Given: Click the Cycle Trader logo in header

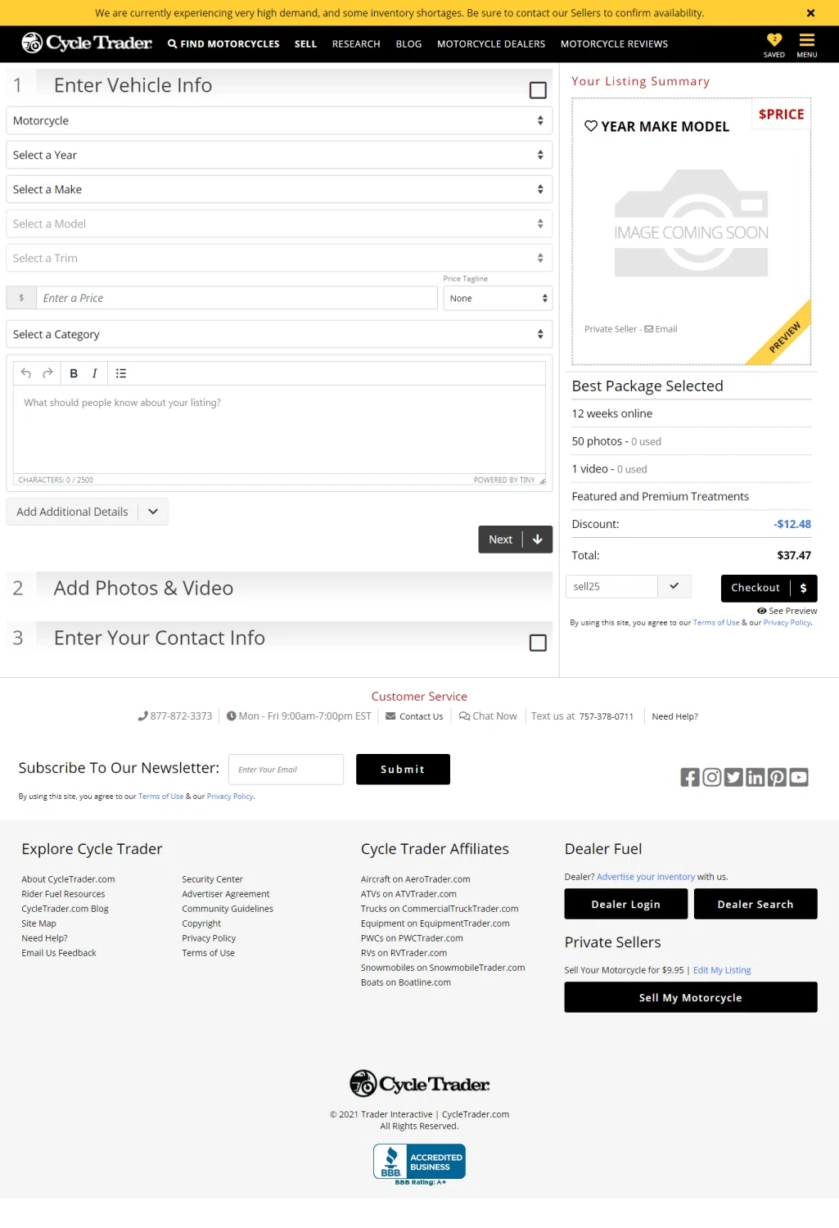Looking at the screenshot, I should (87, 43).
